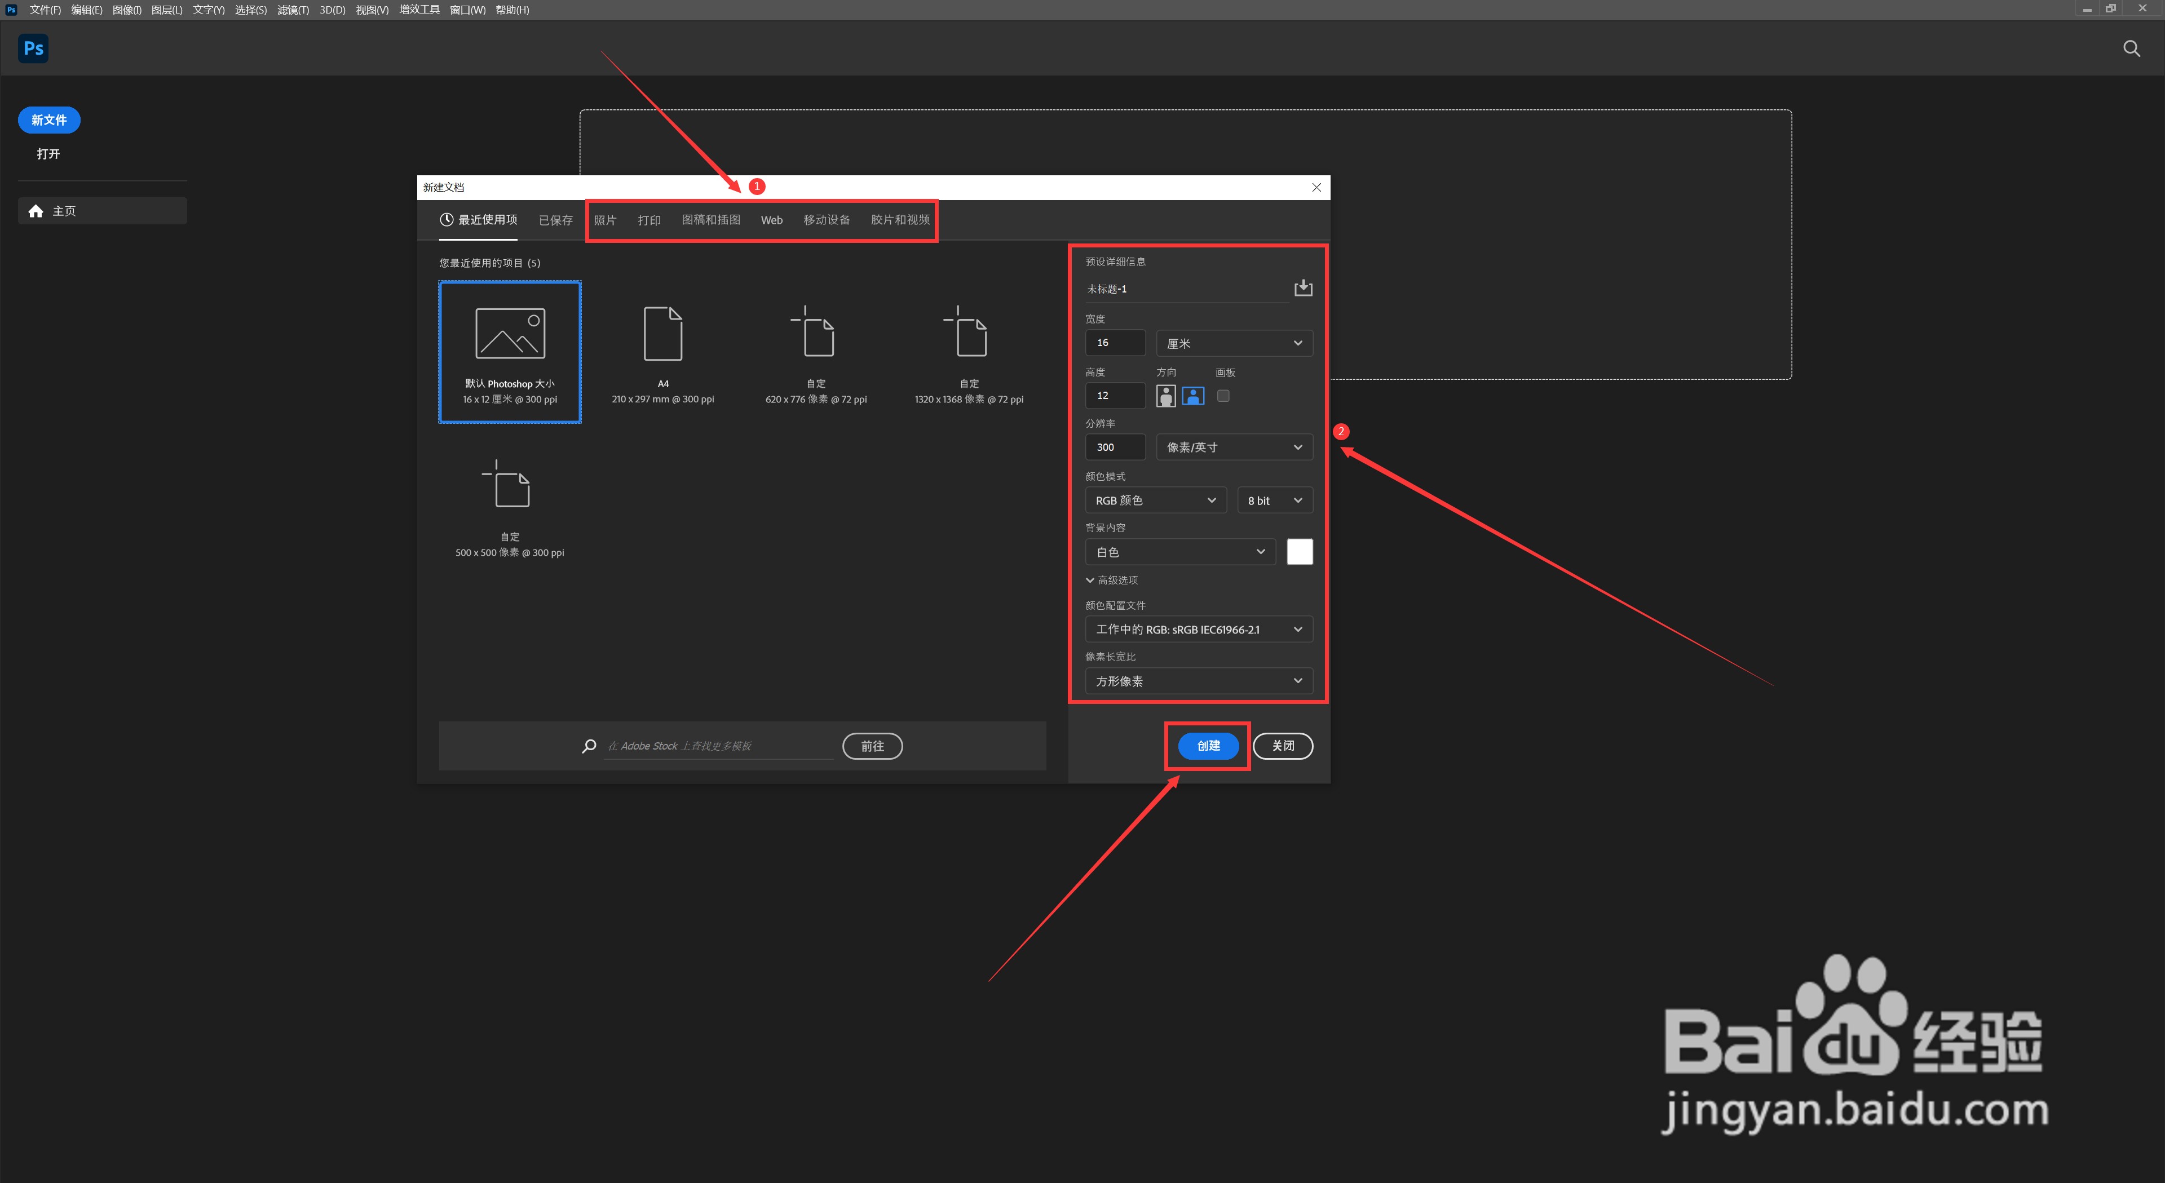Click the document name field 未标题-1
The image size is (2165, 1183).
coord(1186,289)
